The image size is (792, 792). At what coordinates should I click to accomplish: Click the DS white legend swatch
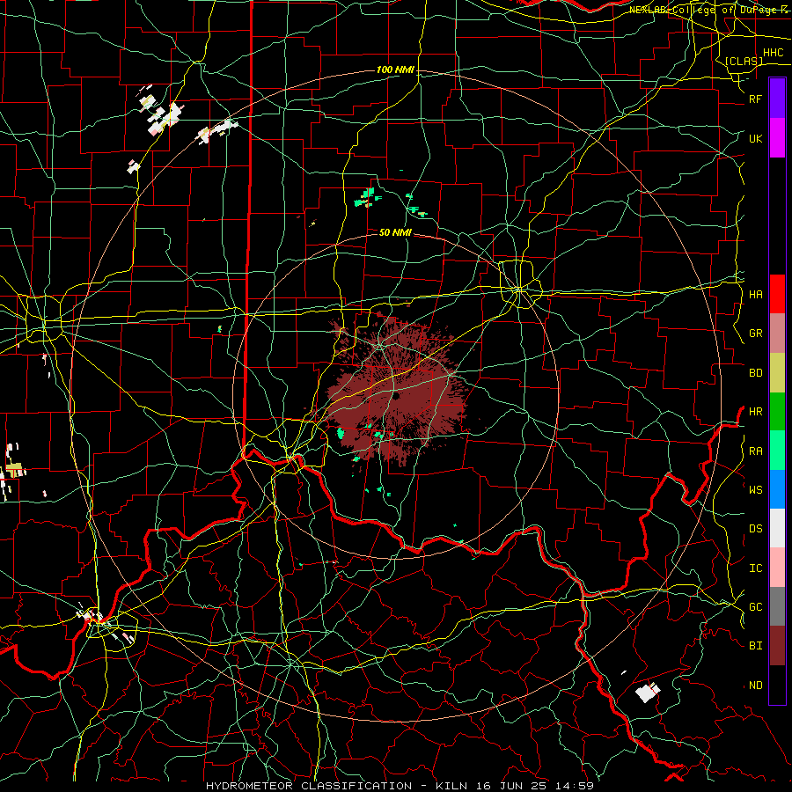click(x=777, y=528)
